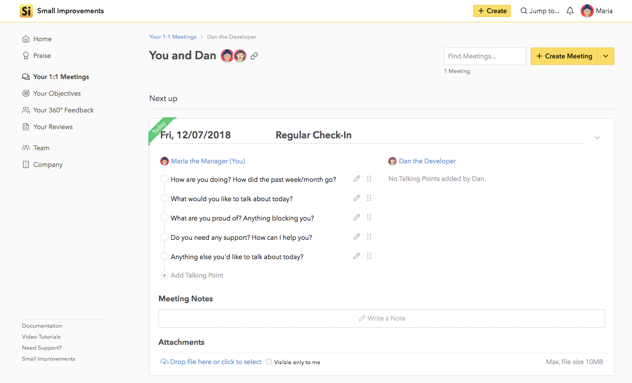Viewport: 632px width, 383px height.
Task: Click the Regular Check-In title field
Action: point(429,135)
